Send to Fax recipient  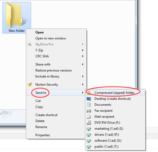pos(115,111)
